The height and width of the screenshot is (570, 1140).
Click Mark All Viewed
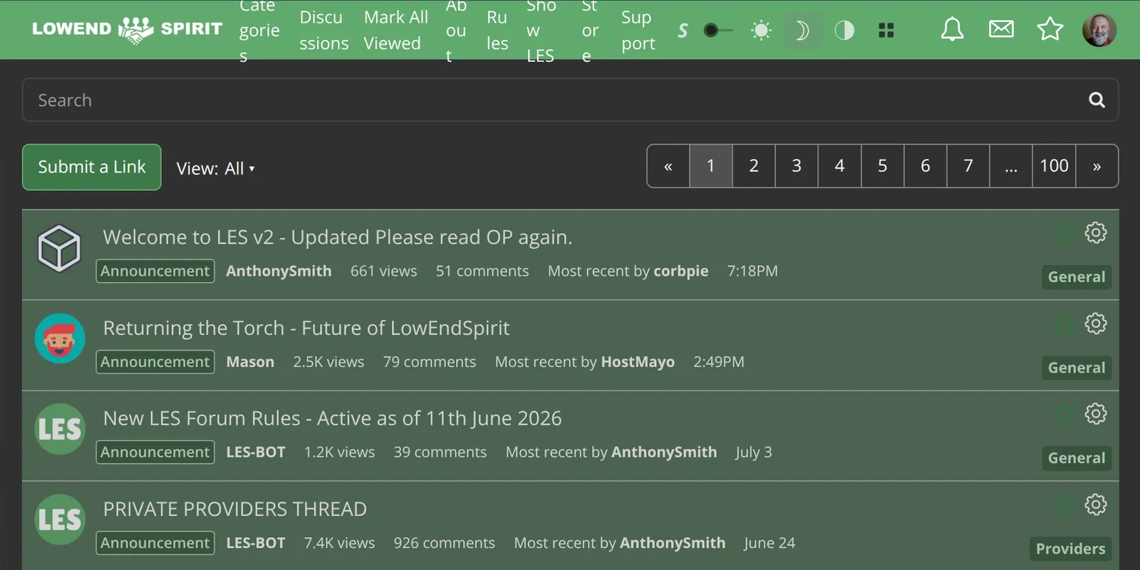tap(396, 30)
